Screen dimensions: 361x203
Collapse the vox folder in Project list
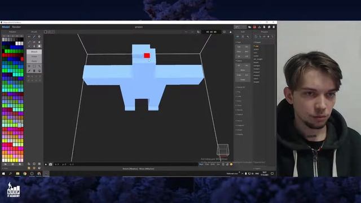point(256,46)
